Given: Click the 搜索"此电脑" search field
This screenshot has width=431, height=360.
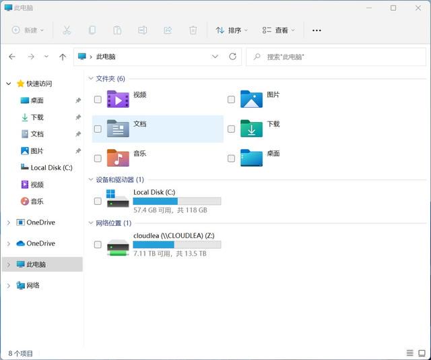Looking at the screenshot, I should [336, 57].
